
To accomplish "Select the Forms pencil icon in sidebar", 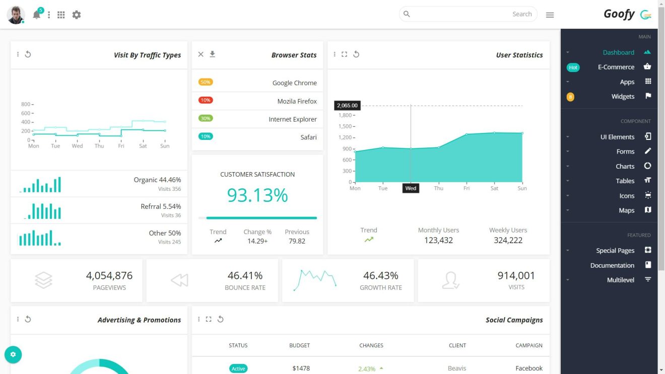I will tap(648, 151).
